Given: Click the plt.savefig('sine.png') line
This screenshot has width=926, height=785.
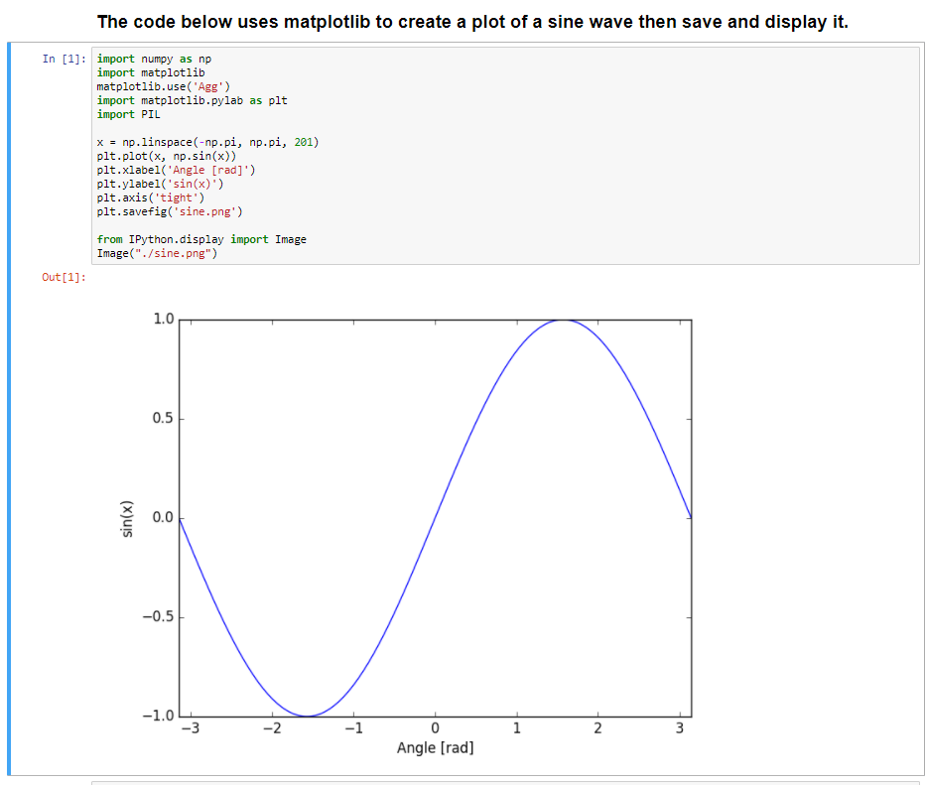Looking at the screenshot, I should (x=170, y=211).
